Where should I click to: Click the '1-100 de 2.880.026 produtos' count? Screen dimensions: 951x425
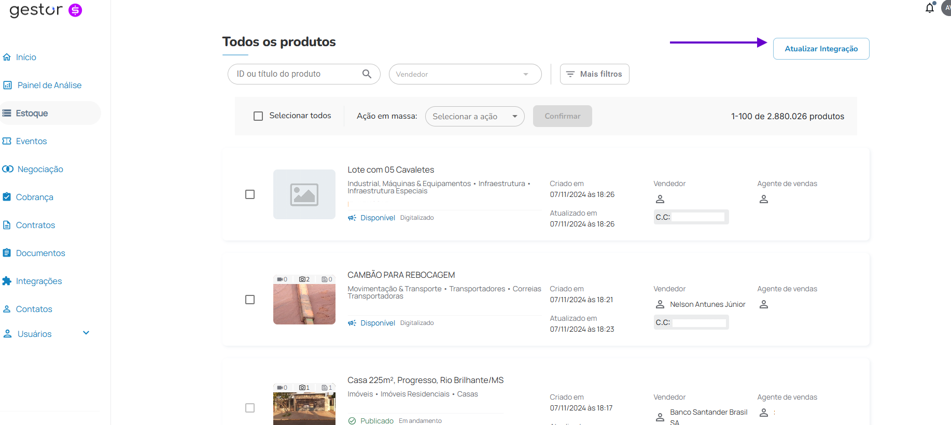click(788, 116)
